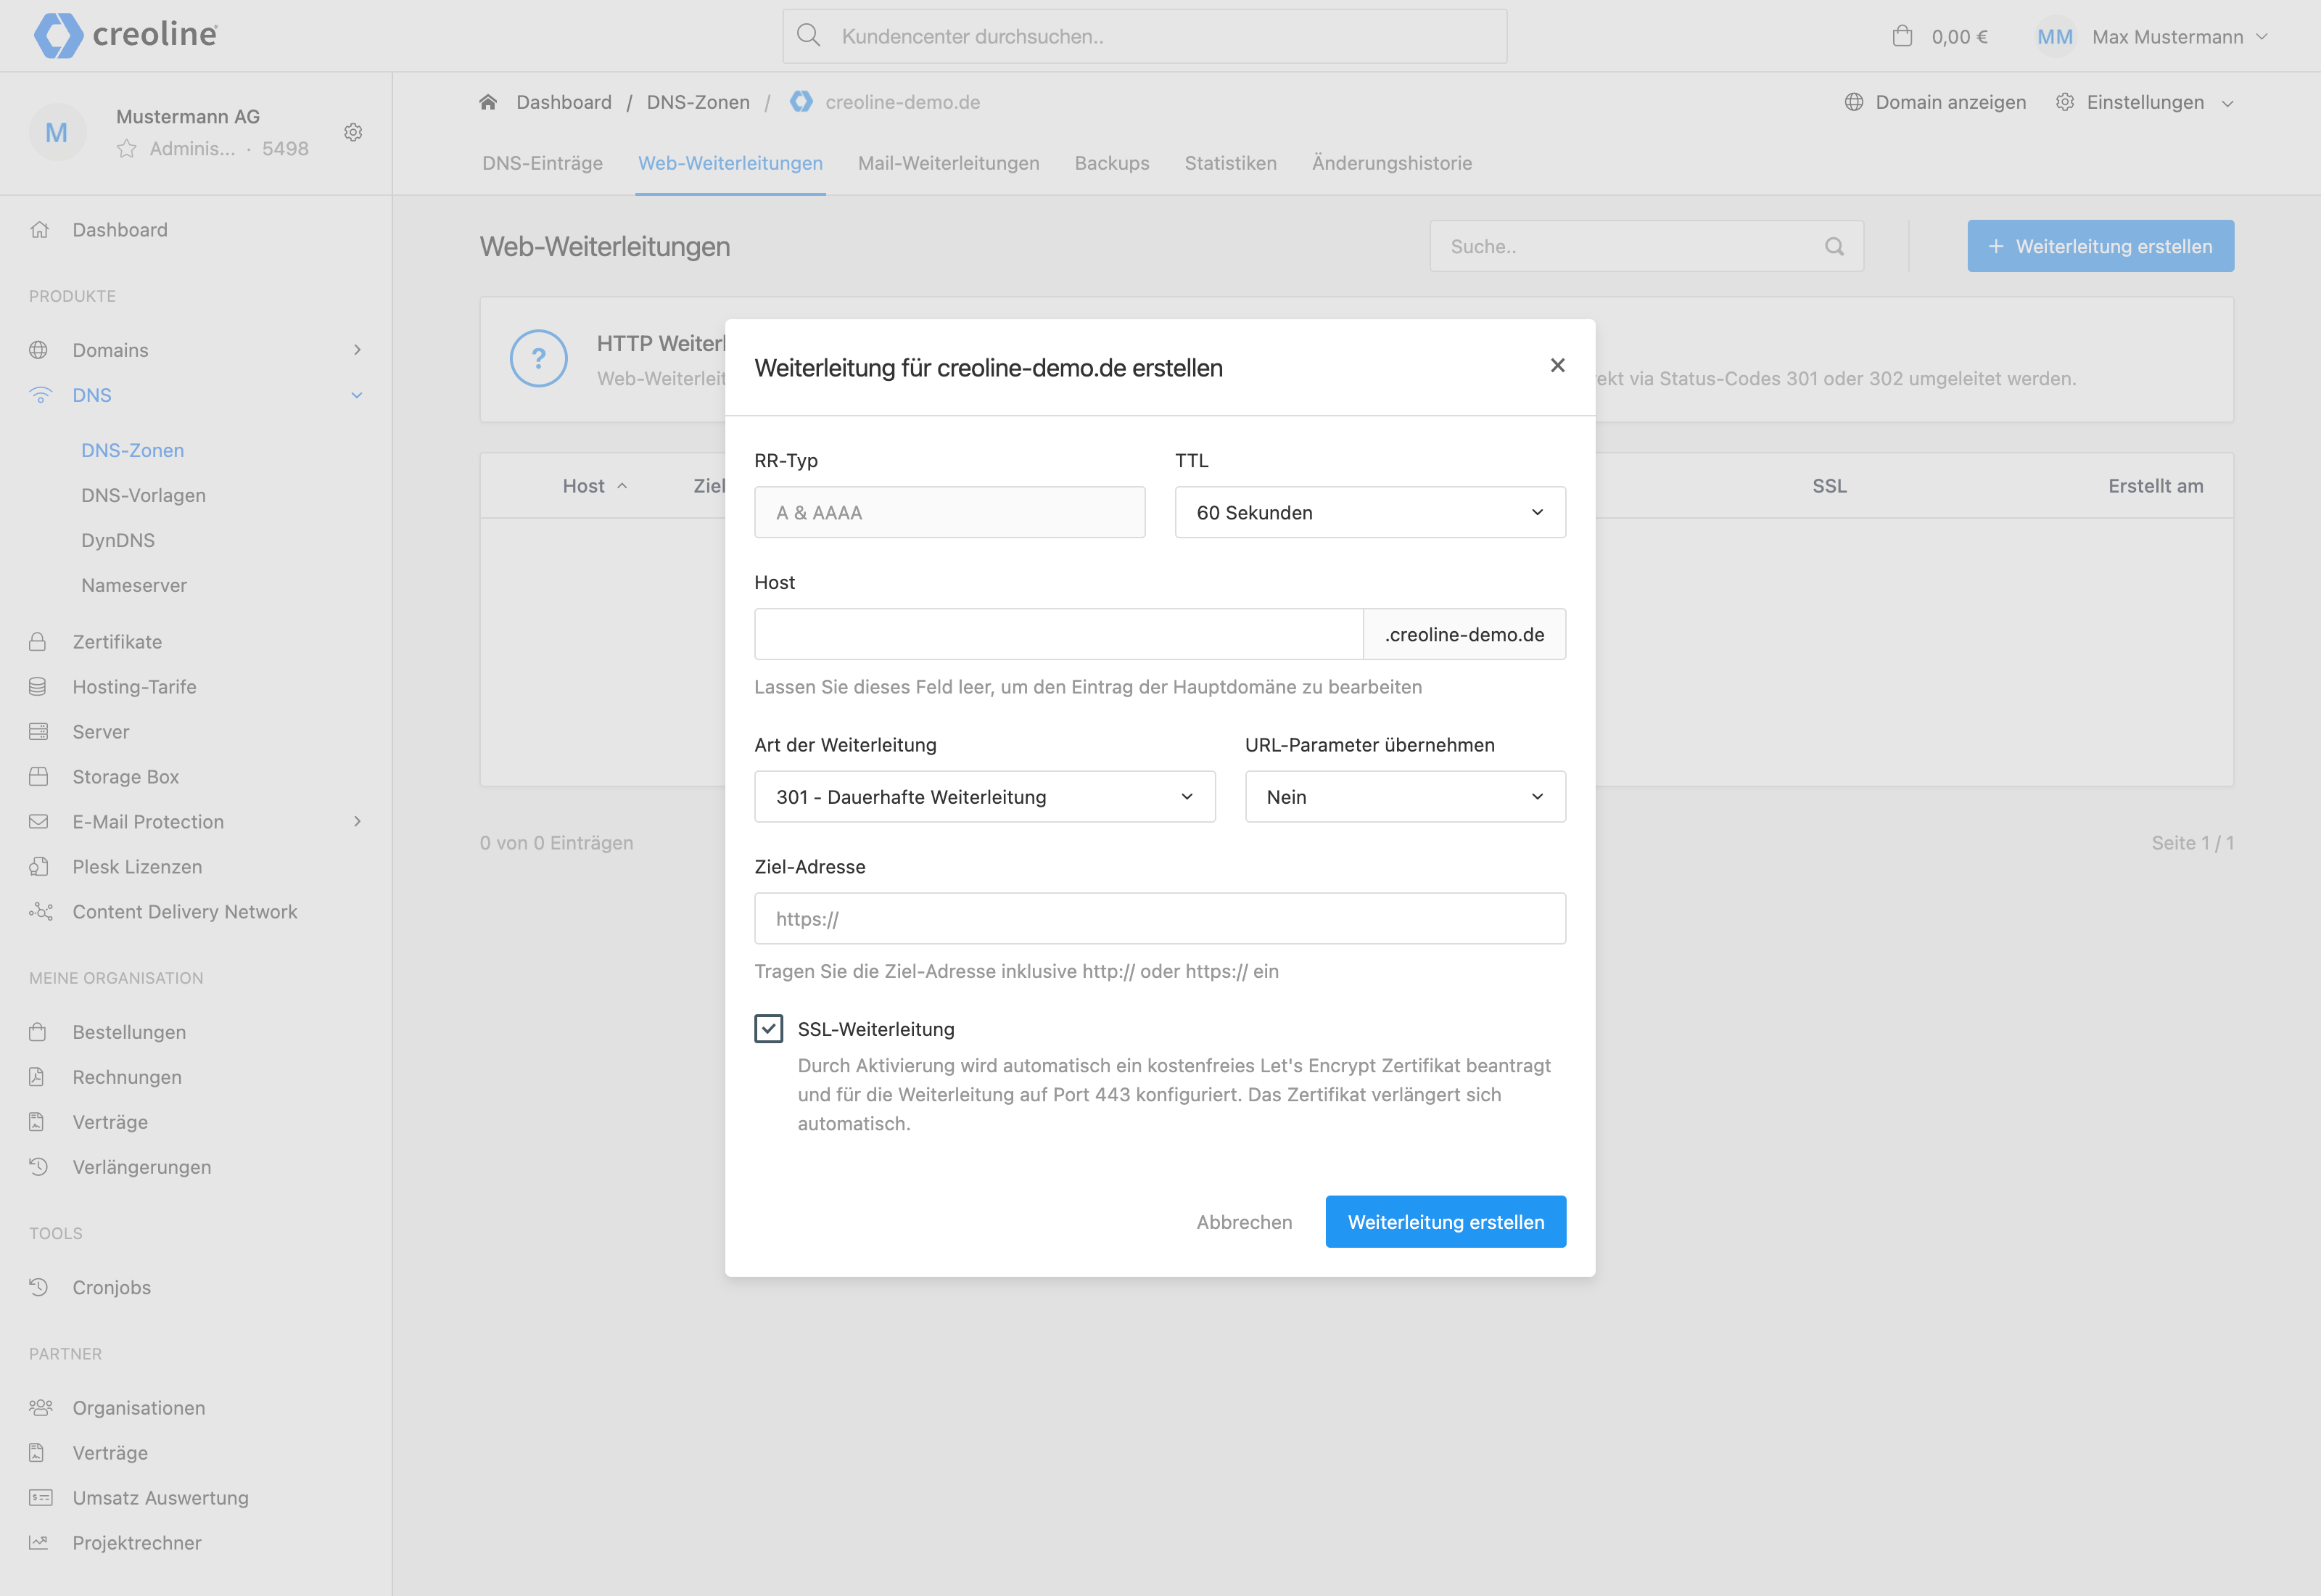Click the + Weiterleitung erstellen page button
Image resolution: width=2321 pixels, height=1596 pixels.
click(2099, 246)
